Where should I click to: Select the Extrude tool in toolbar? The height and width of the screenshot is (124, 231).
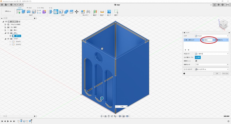tap(24, 12)
